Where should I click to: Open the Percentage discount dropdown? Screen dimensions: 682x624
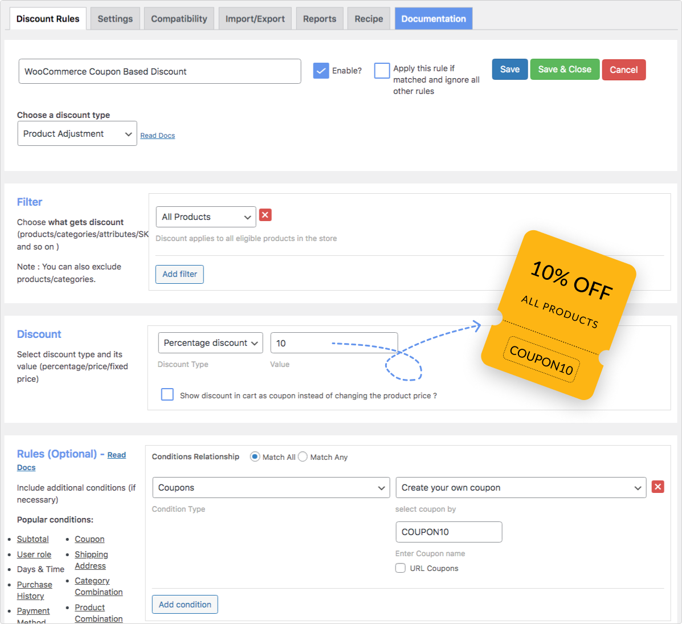pyautogui.click(x=210, y=343)
